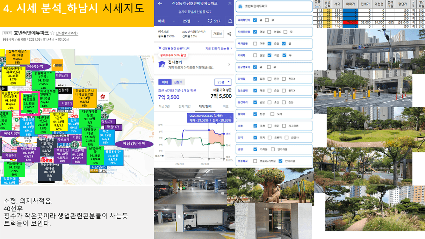Open the 지금 33명이 보는 중 link
The image size is (425, 239).
pos(219,48)
